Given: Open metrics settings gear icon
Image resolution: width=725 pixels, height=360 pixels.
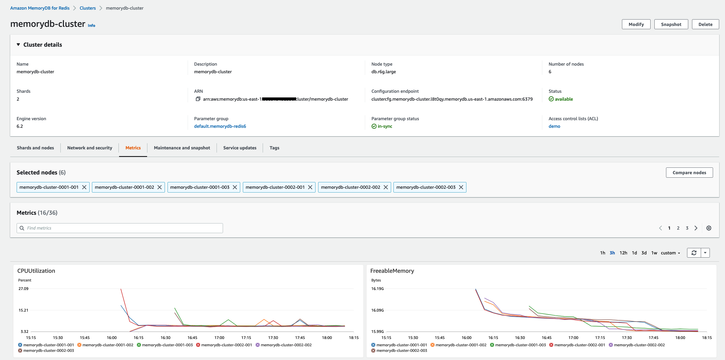Looking at the screenshot, I should (709, 228).
